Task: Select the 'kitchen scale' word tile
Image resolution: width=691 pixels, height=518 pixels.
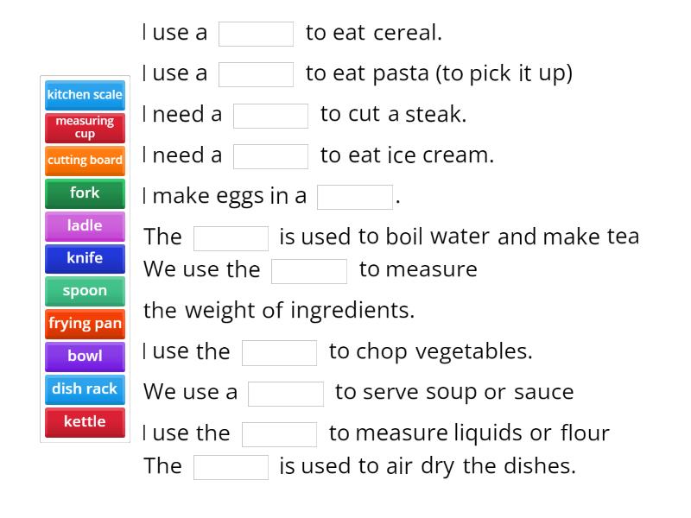Action: [x=84, y=95]
